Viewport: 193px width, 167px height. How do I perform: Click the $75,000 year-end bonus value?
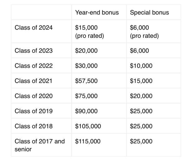(86, 96)
